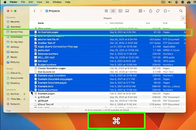Select the audio.mp4 file
This screenshot has width=196, height=130.
point(107,50)
